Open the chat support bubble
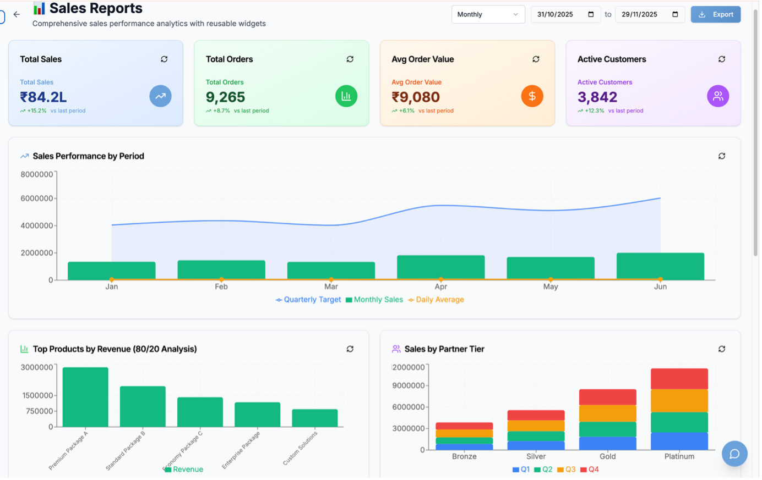Viewport: 762px width, 480px height. (x=734, y=454)
